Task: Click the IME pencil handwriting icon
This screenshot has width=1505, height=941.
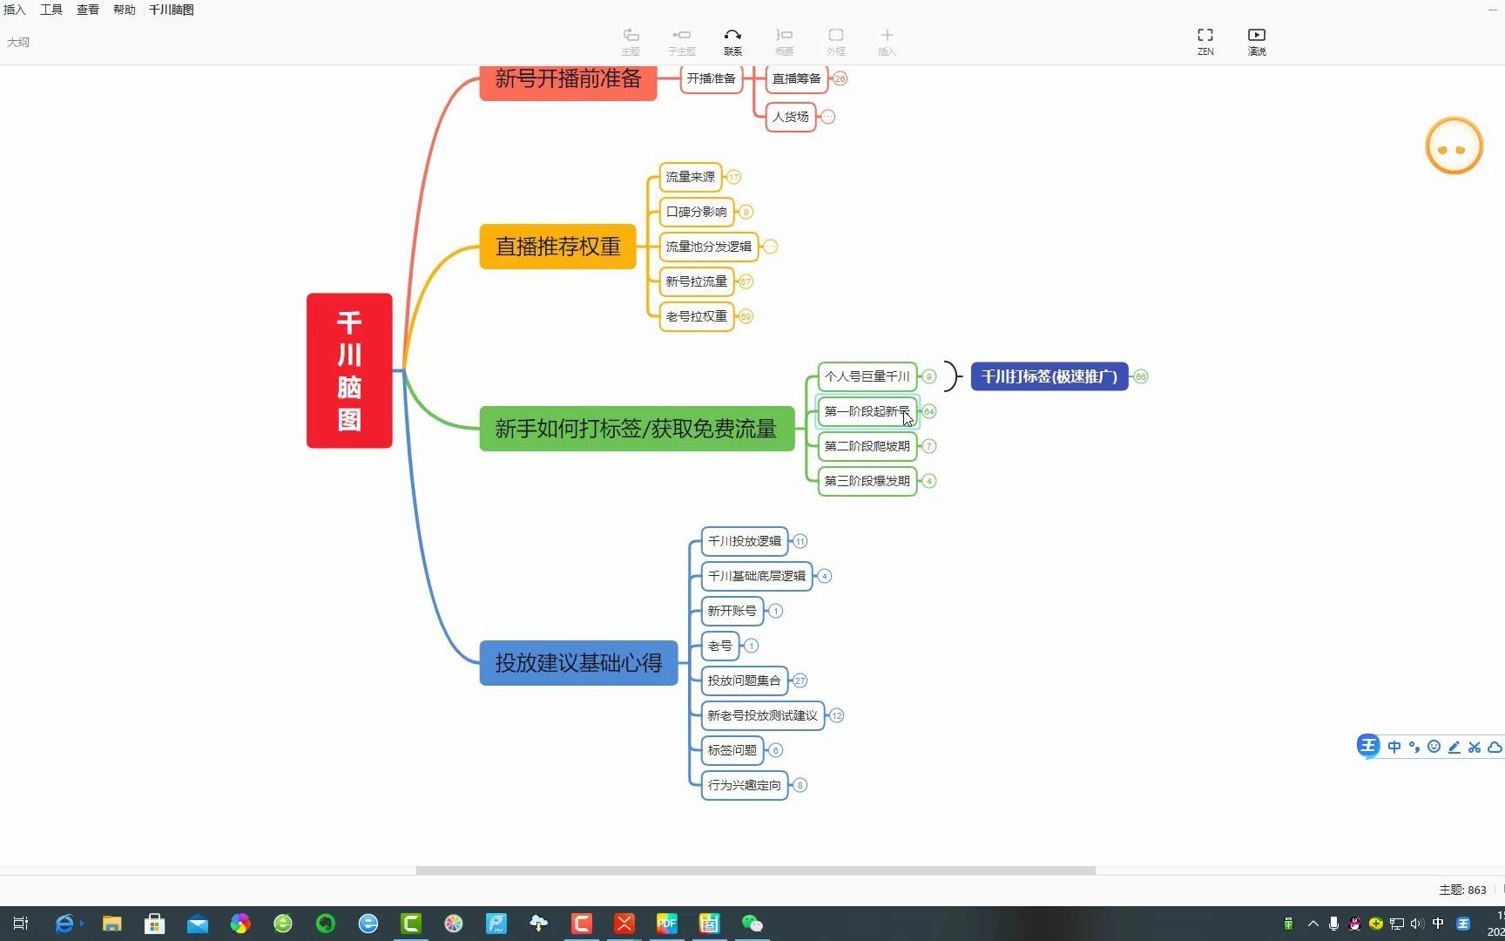Action: pos(1454,748)
